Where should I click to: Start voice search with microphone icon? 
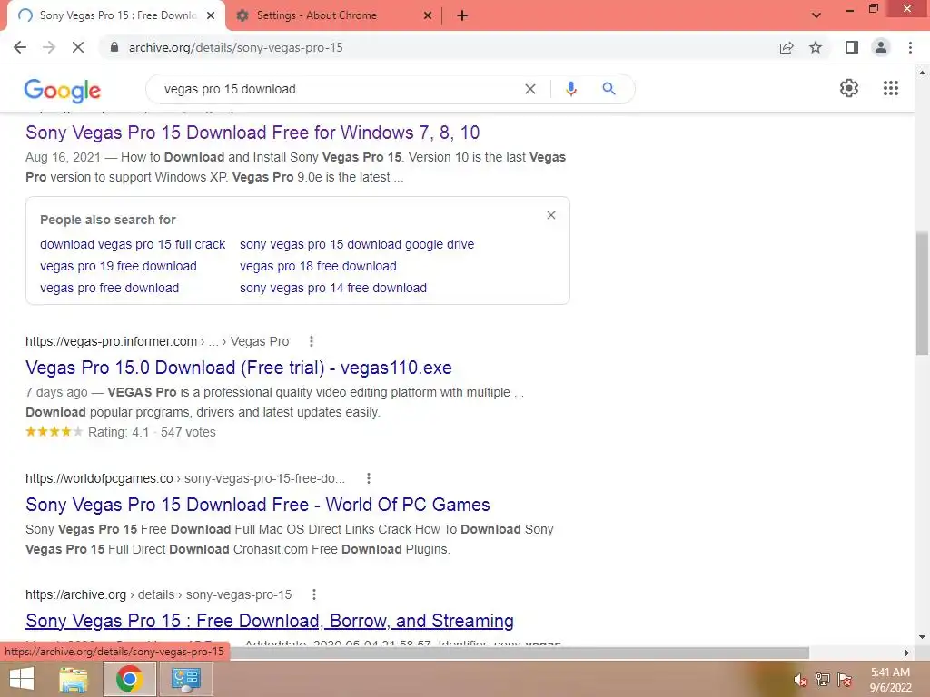(x=570, y=89)
